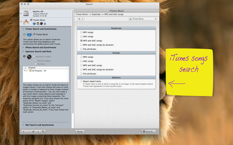233x145 pixels.
Task: Select Similar MP3 and AAC songs option
Action: coord(81,65)
